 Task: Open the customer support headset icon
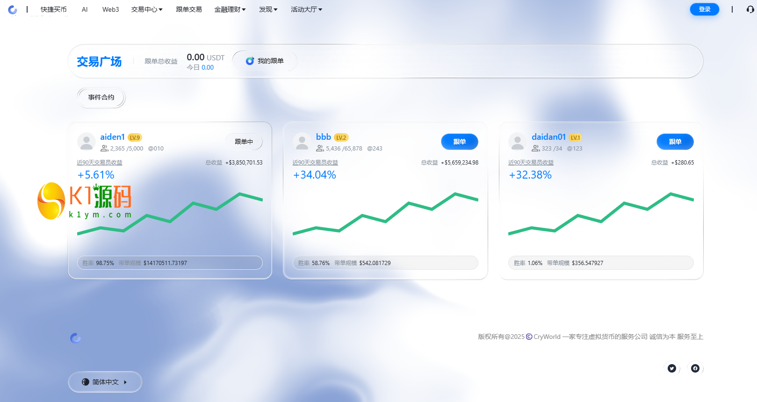pos(750,9)
